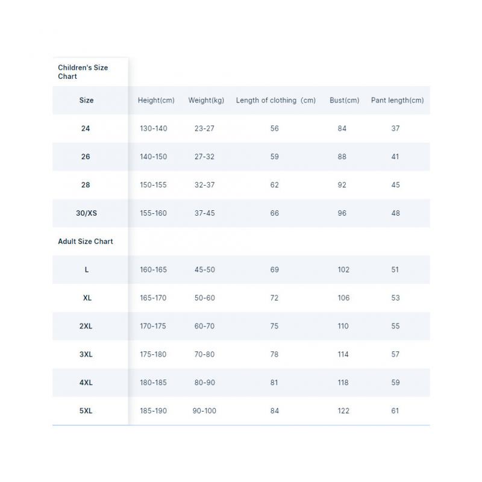Select the size 24 row label
The height and width of the screenshot is (482, 482).
[x=86, y=128]
